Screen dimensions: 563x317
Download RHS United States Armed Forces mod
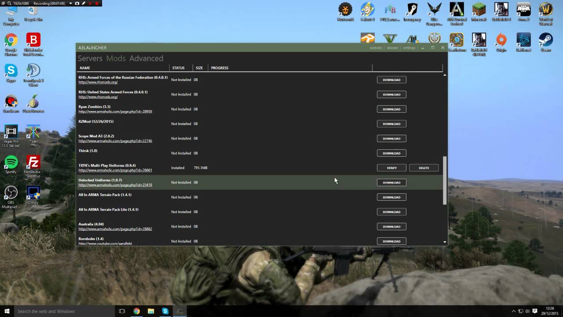tap(391, 94)
